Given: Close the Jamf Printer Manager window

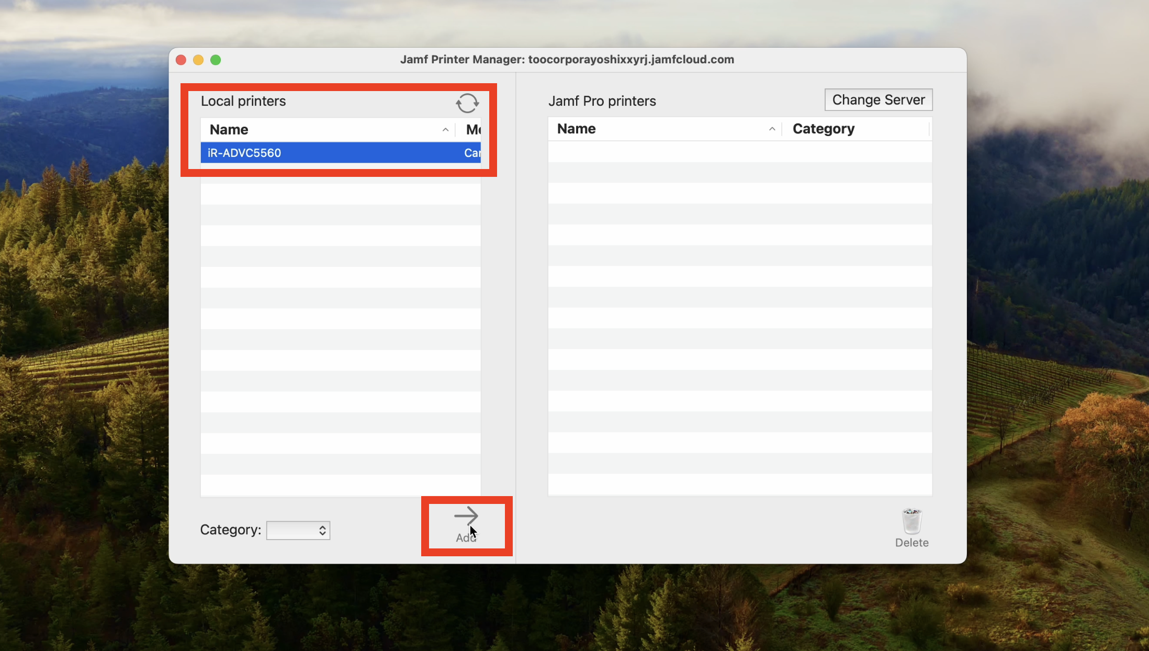Looking at the screenshot, I should click(x=181, y=60).
